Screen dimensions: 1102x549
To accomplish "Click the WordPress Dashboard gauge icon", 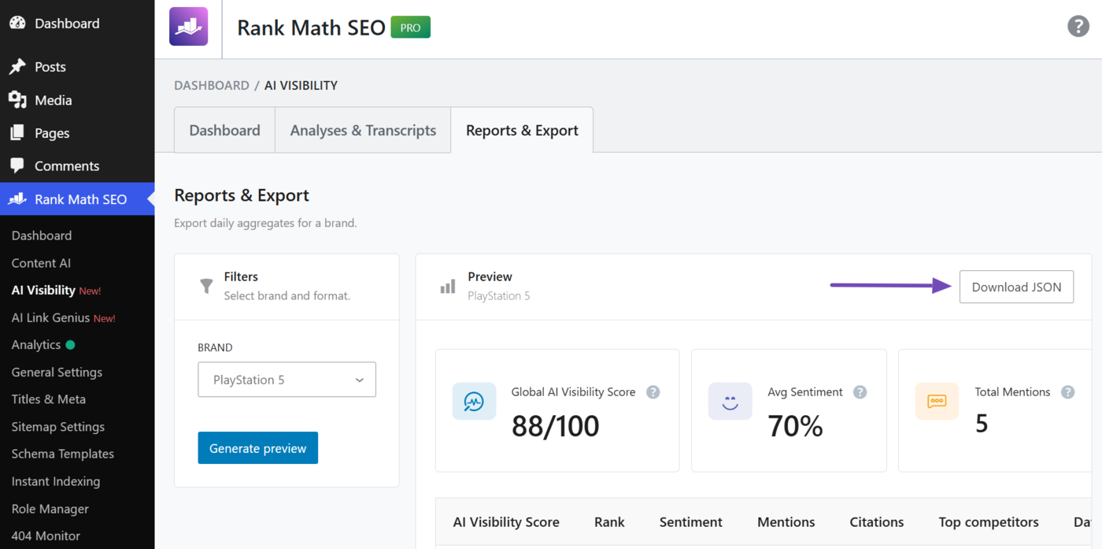I will (x=17, y=23).
